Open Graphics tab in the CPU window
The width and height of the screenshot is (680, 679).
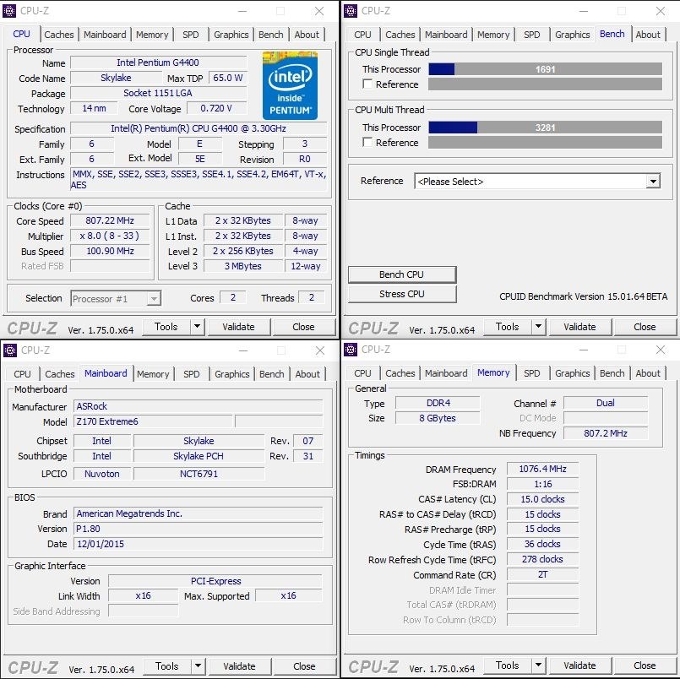231,35
